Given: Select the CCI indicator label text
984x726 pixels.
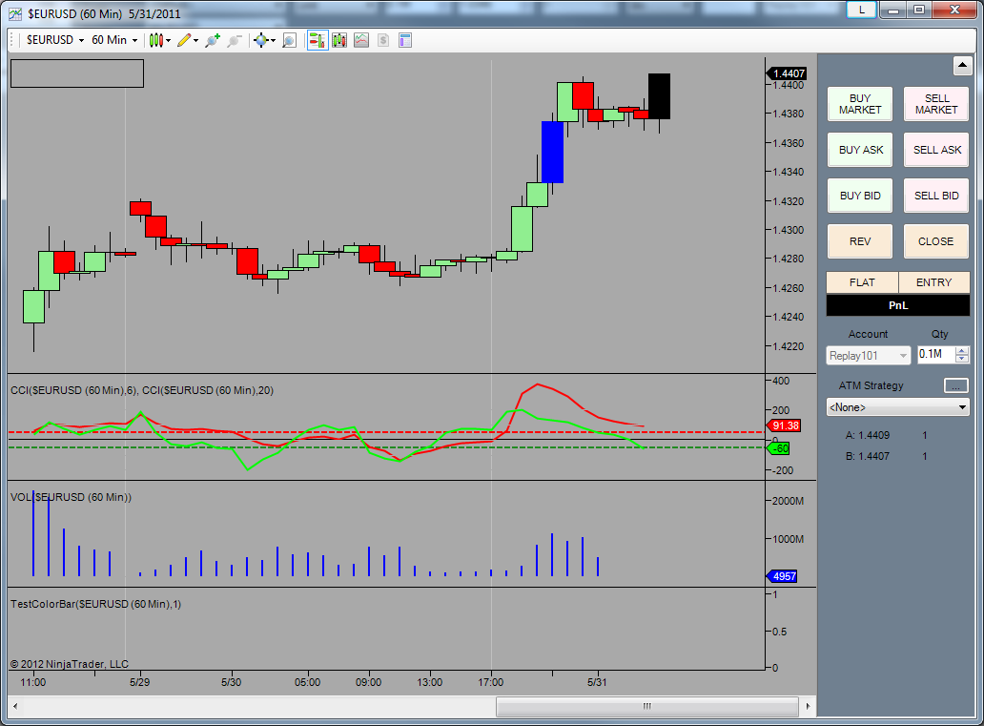Looking at the screenshot, I should point(142,390).
